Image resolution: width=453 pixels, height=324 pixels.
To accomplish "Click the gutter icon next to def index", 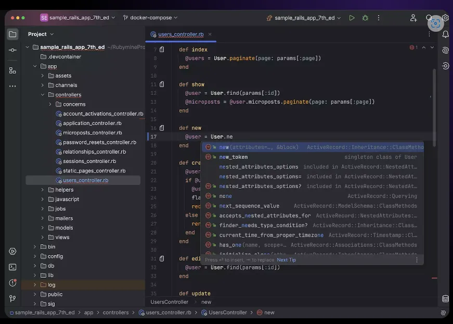I will coord(162,49).
